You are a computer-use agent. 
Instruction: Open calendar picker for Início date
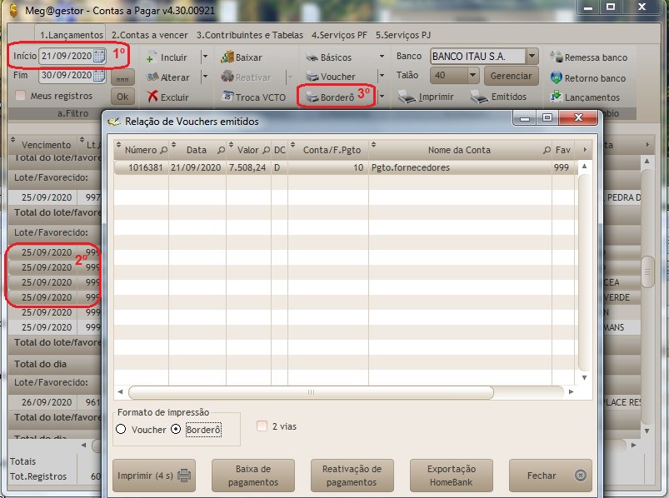coord(99,56)
